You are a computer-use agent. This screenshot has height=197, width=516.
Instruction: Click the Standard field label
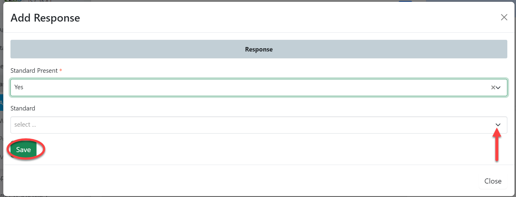pos(23,108)
